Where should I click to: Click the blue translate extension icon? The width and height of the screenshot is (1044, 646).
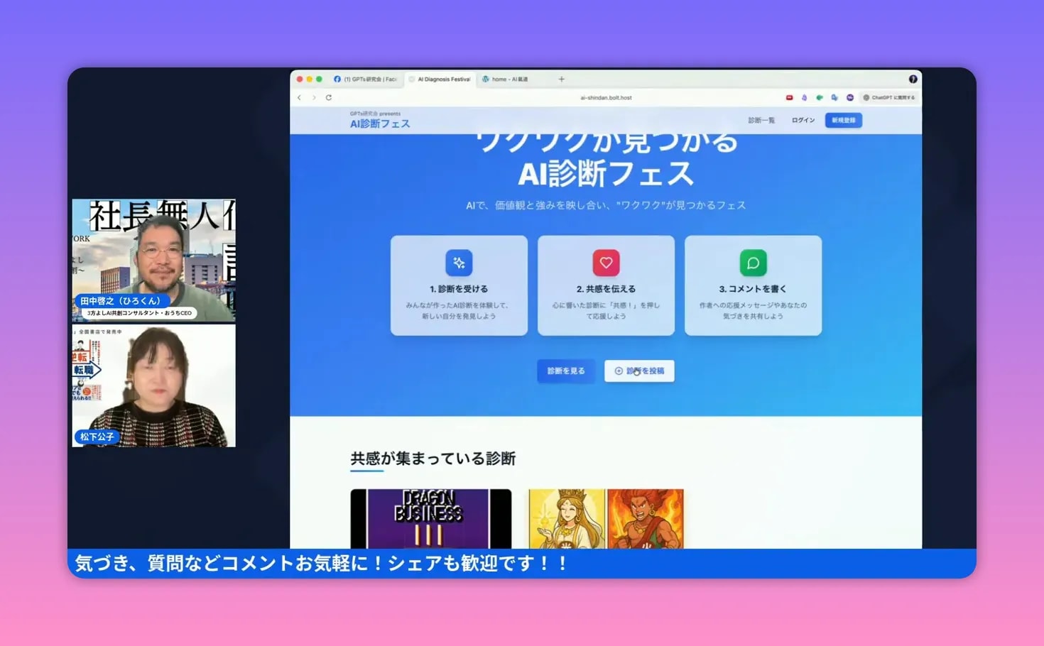tap(834, 97)
